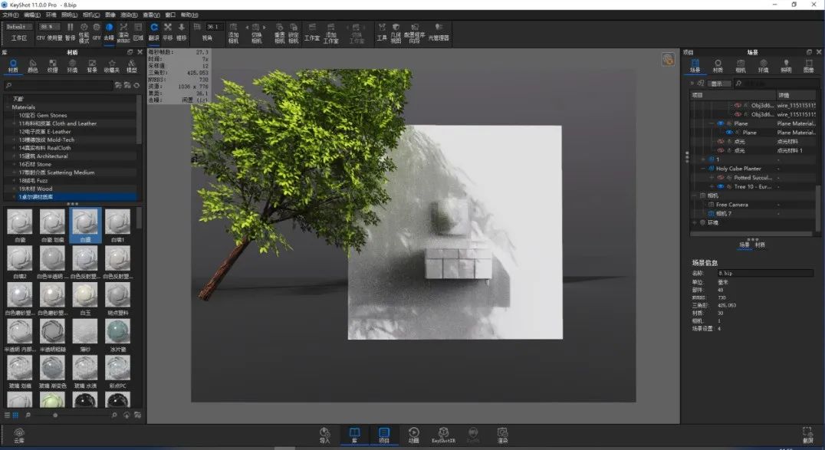
Task: Show the hidden first point light row
Action: [x=720, y=142]
